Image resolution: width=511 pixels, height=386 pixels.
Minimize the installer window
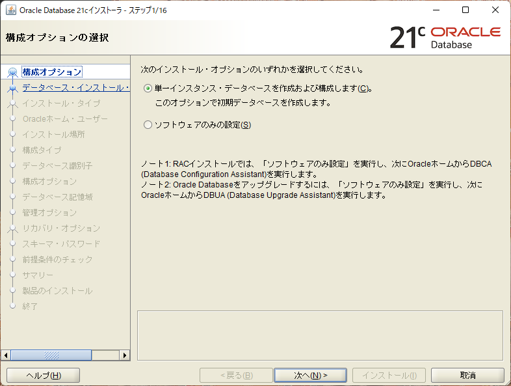[436, 10]
